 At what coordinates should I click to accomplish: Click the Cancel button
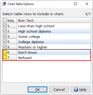59,89
